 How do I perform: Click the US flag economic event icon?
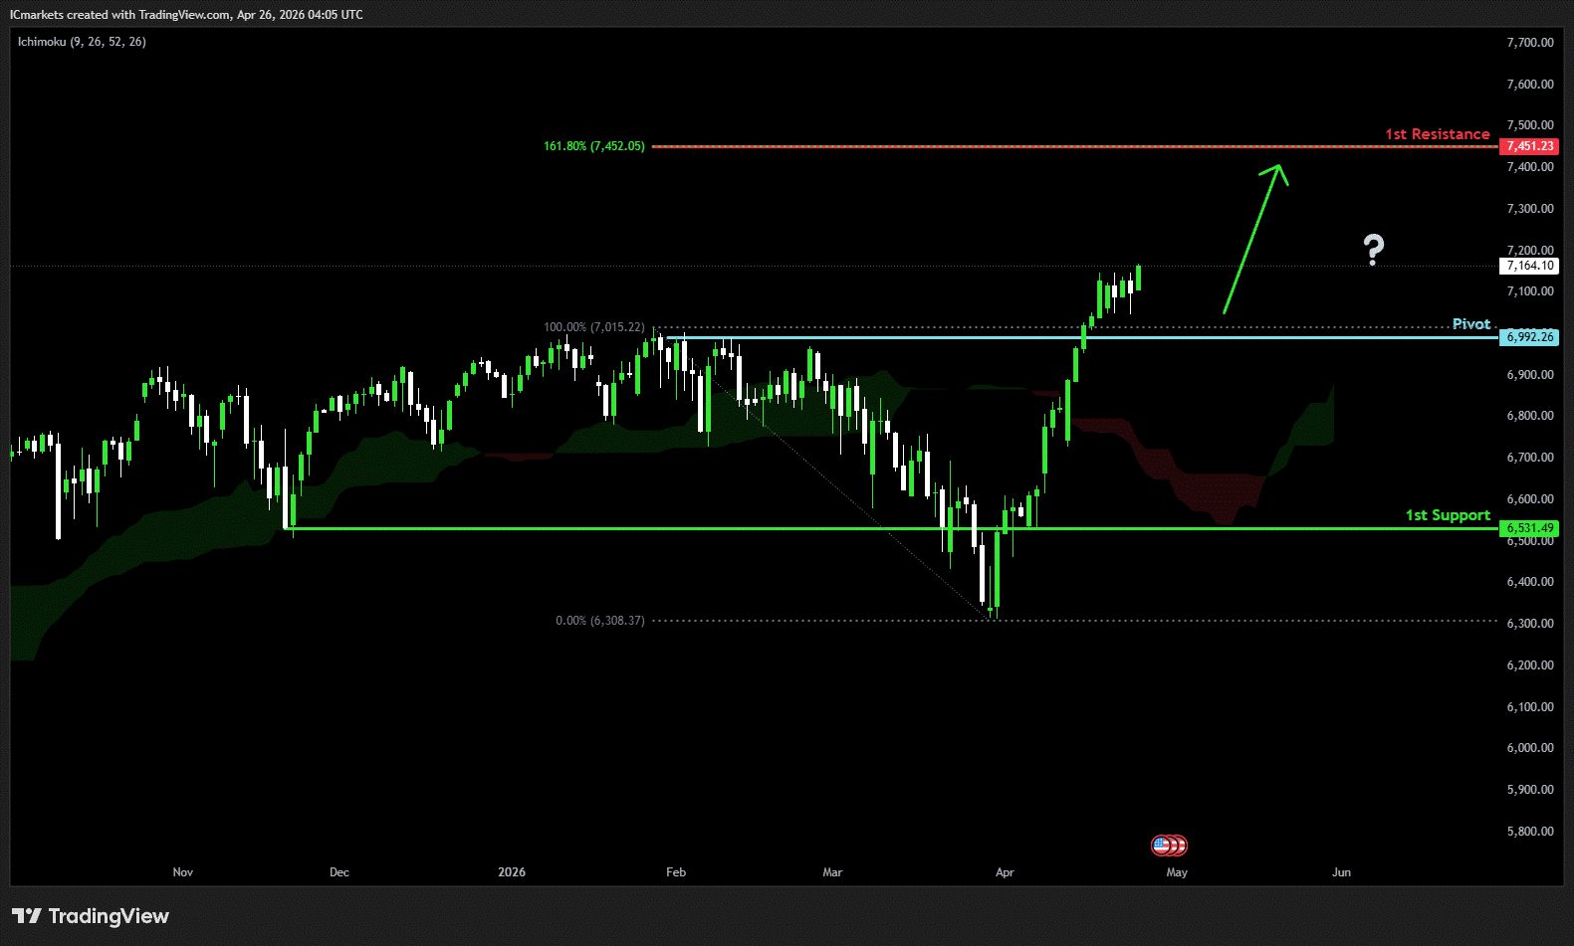pyautogui.click(x=1162, y=846)
